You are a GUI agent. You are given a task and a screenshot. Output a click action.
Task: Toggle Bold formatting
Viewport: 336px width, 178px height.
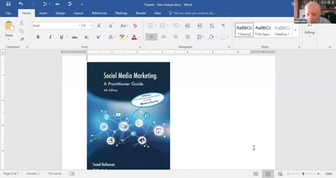[38, 37]
